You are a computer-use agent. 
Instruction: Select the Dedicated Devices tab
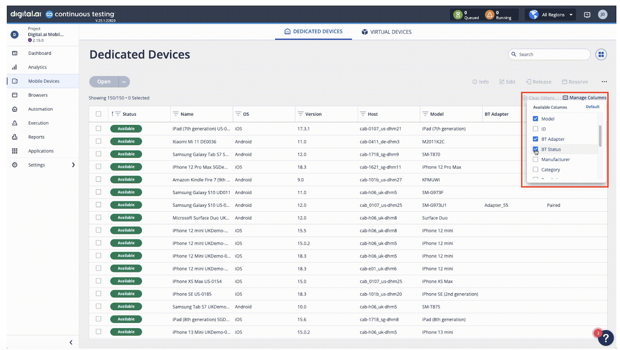click(x=313, y=31)
